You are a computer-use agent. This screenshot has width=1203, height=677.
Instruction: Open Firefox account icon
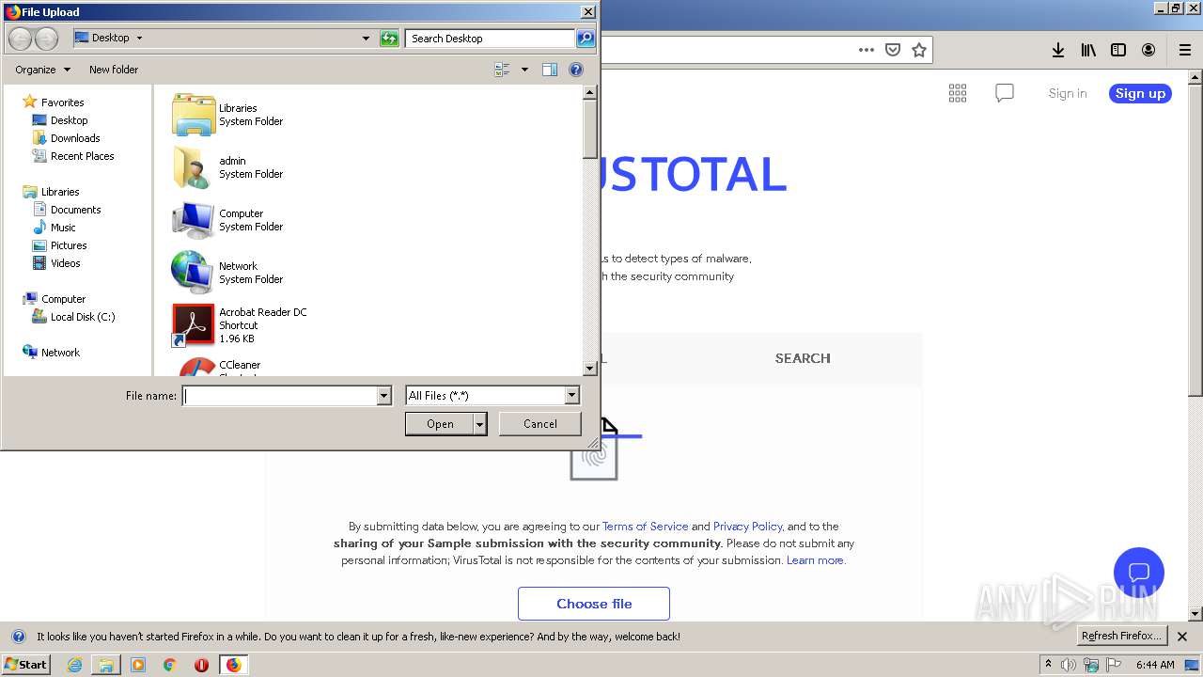tap(1148, 50)
